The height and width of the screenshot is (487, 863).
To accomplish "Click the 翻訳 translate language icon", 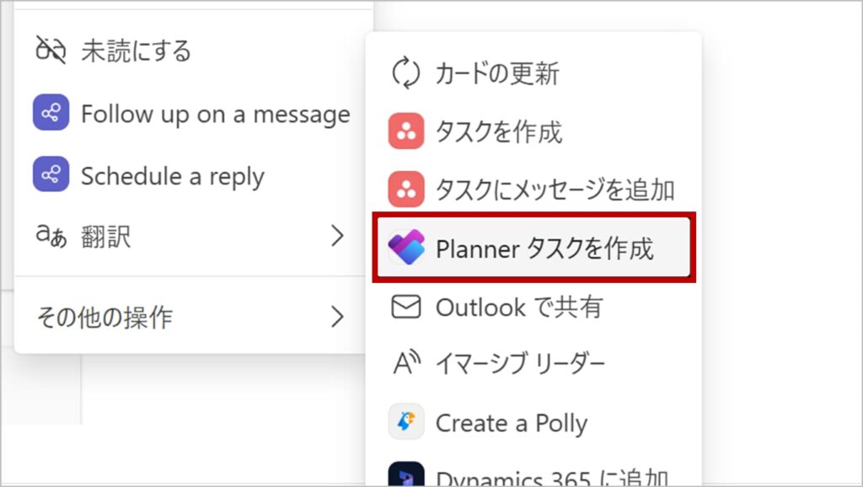I will click(51, 237).
